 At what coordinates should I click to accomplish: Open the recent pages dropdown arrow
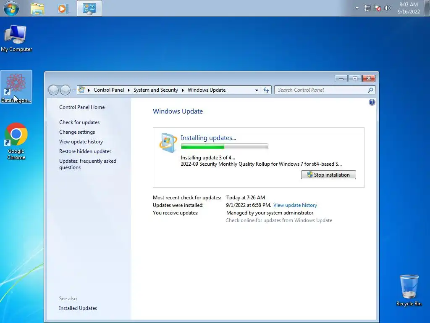coord(74,90)
